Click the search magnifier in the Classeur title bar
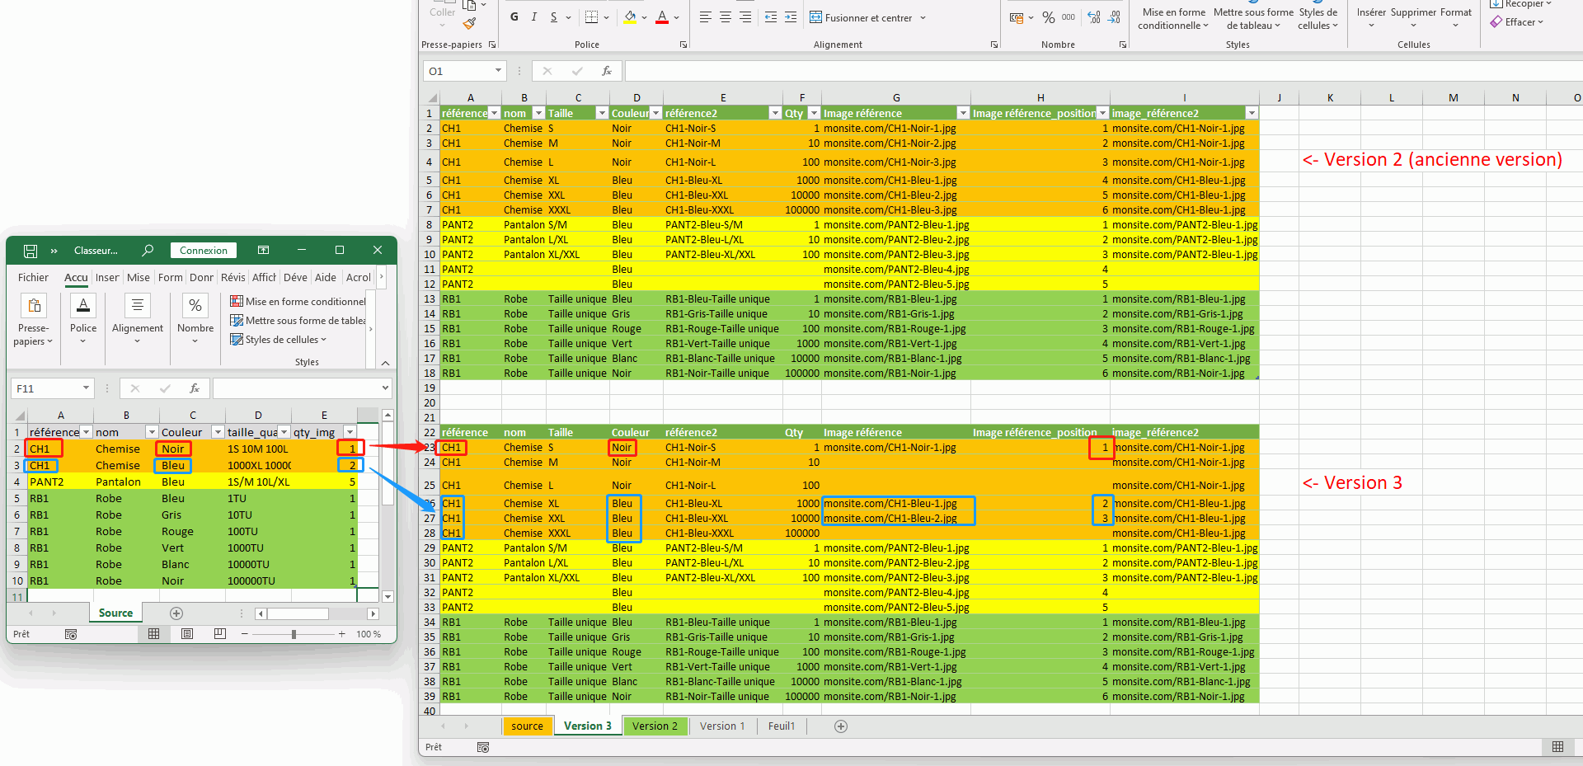The height and width of the screenshot is (766, 1583). 148,250
